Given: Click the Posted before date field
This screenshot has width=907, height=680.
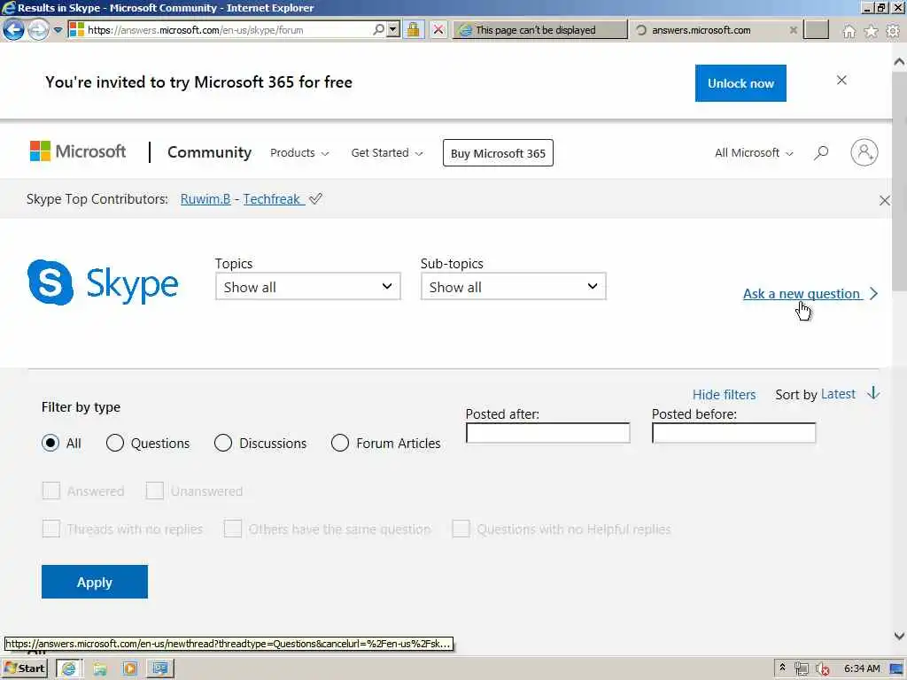Looking at the screenshot, I should [x=733, y=433].
